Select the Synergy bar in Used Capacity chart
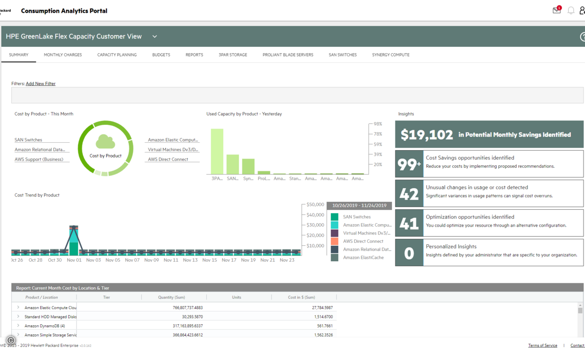Viewport: 585px width, 351px height. click(x=248, y=166)
